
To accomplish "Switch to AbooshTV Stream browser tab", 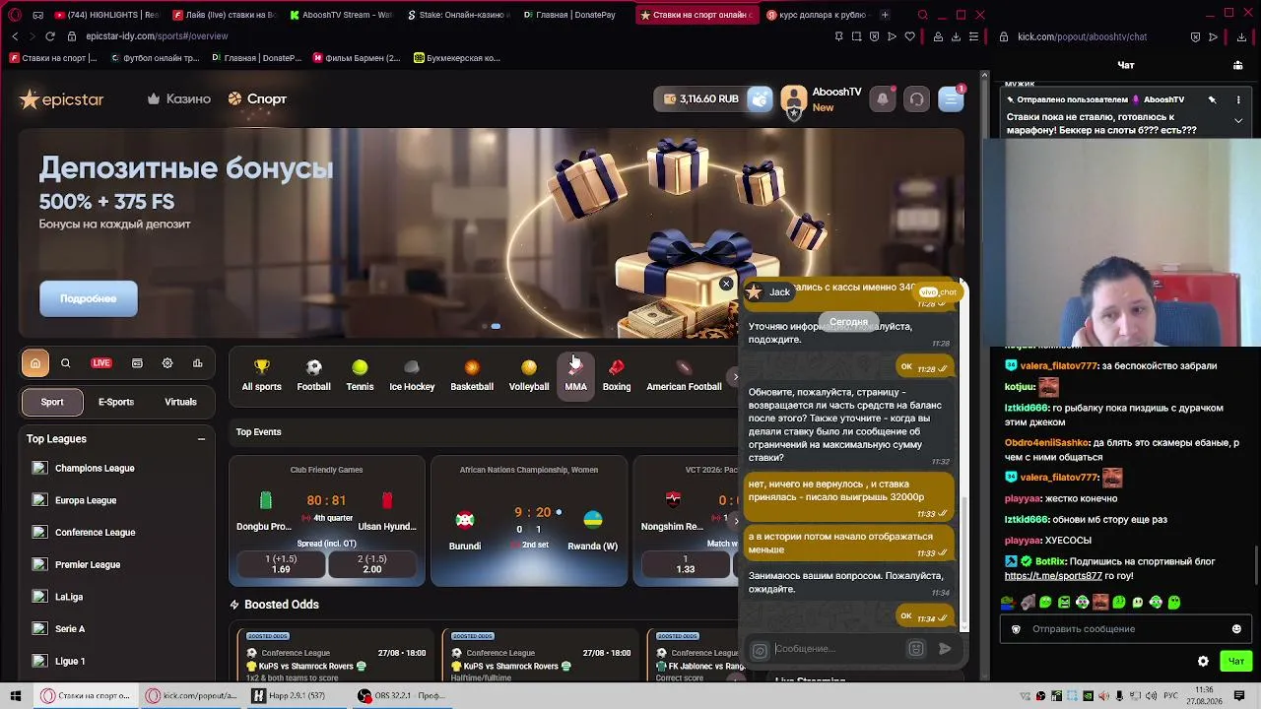I will pyautogui.click(x=340, y=15).
